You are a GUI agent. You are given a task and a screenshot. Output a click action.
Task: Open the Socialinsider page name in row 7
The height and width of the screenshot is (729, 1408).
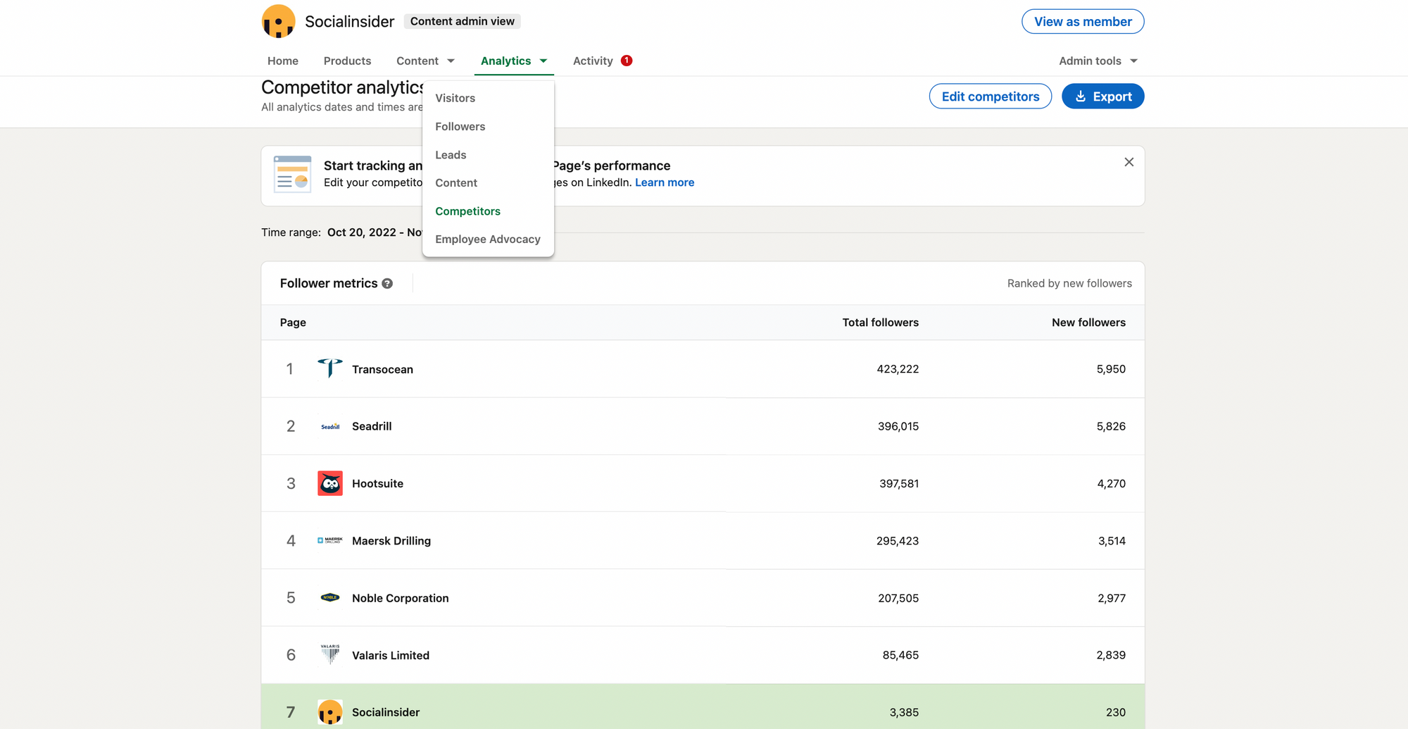(x=386, y=712)
